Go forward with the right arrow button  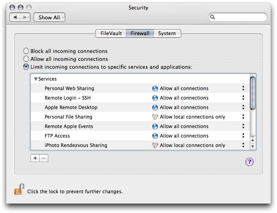(x=25, y=17)
